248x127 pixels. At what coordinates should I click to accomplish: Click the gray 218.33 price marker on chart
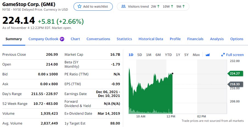point(235,84)
